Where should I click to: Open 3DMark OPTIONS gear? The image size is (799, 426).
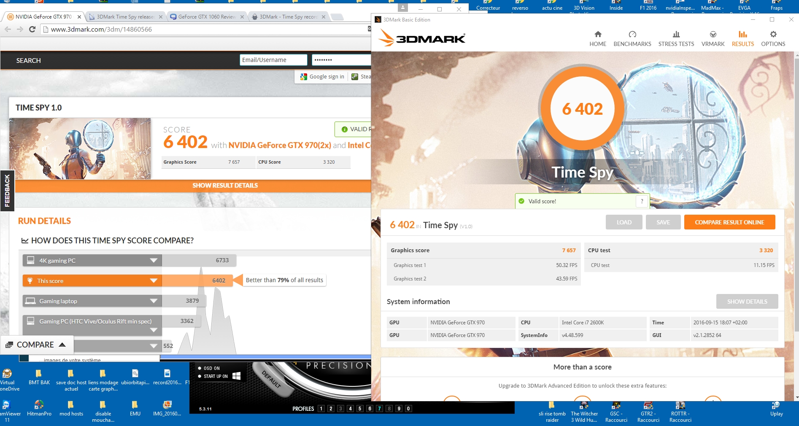773,39
